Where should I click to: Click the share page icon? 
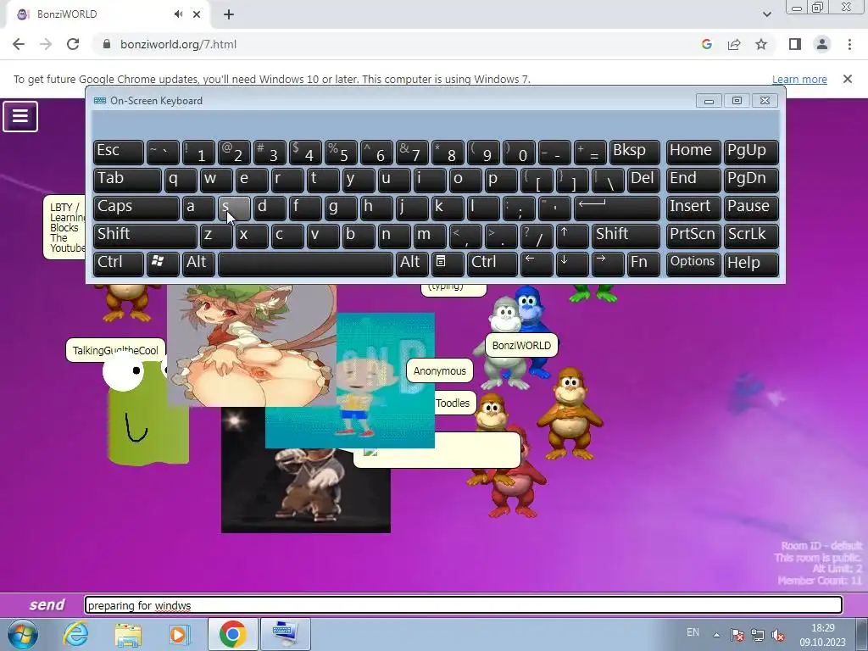(x=734, y=44)
